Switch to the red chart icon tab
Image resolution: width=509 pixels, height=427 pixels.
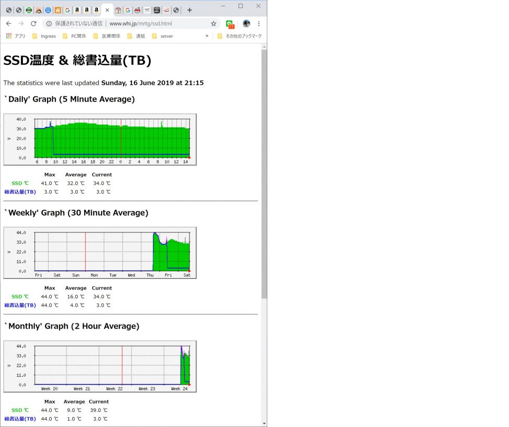(166, 10)
